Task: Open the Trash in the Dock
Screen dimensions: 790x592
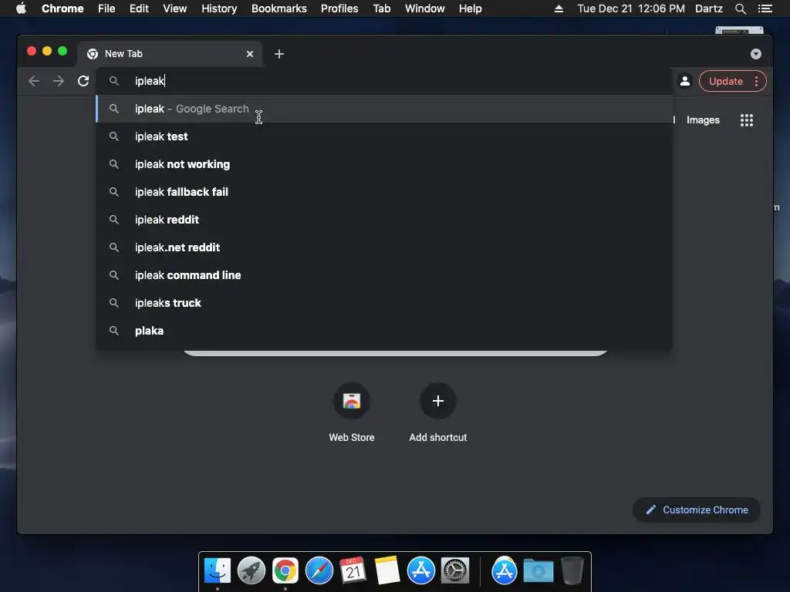Action: tap(572, 571)
